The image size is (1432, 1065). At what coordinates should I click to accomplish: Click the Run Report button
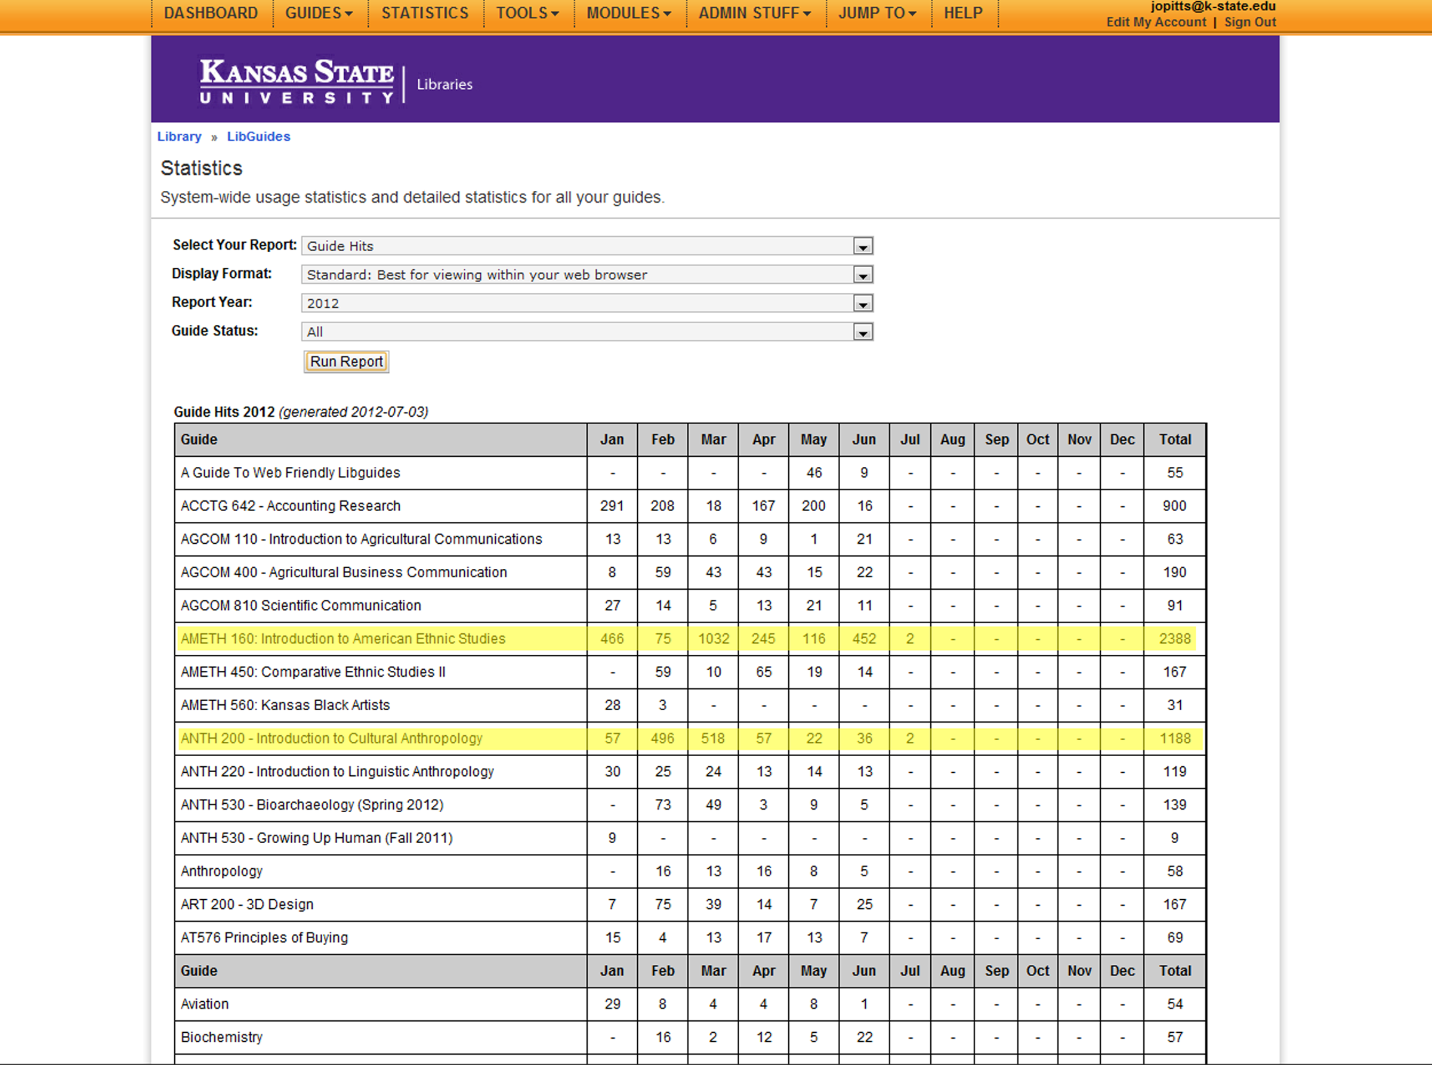(x=347, y=362)
